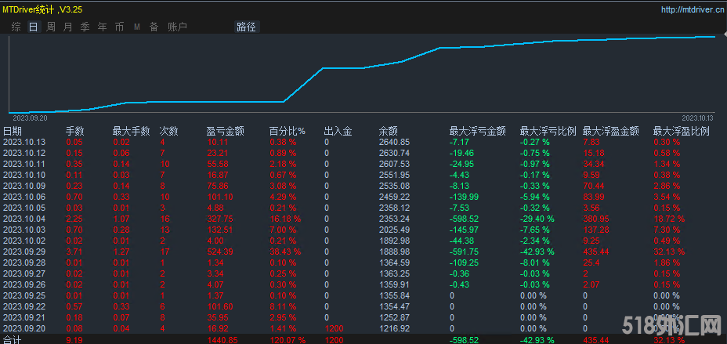Screen dimensions: 727x344
Task: Click the 盈亏金额 column header
Action: [225, 131]
